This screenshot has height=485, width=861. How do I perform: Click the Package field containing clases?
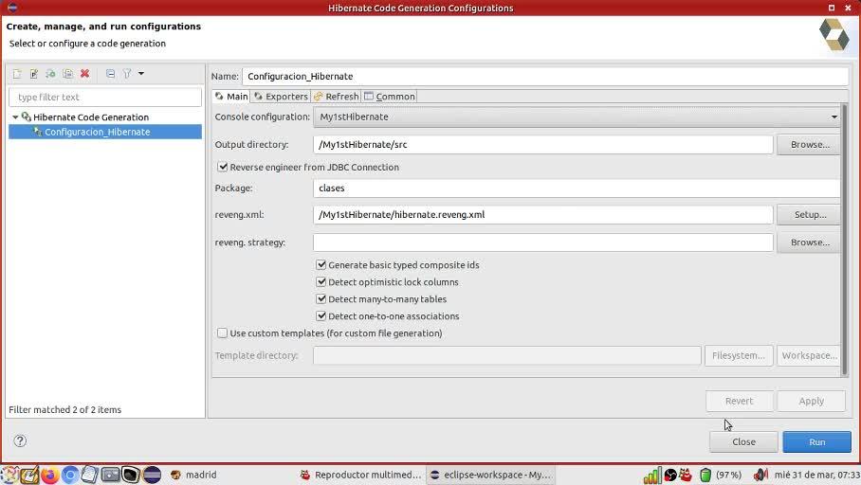(577, 189)
